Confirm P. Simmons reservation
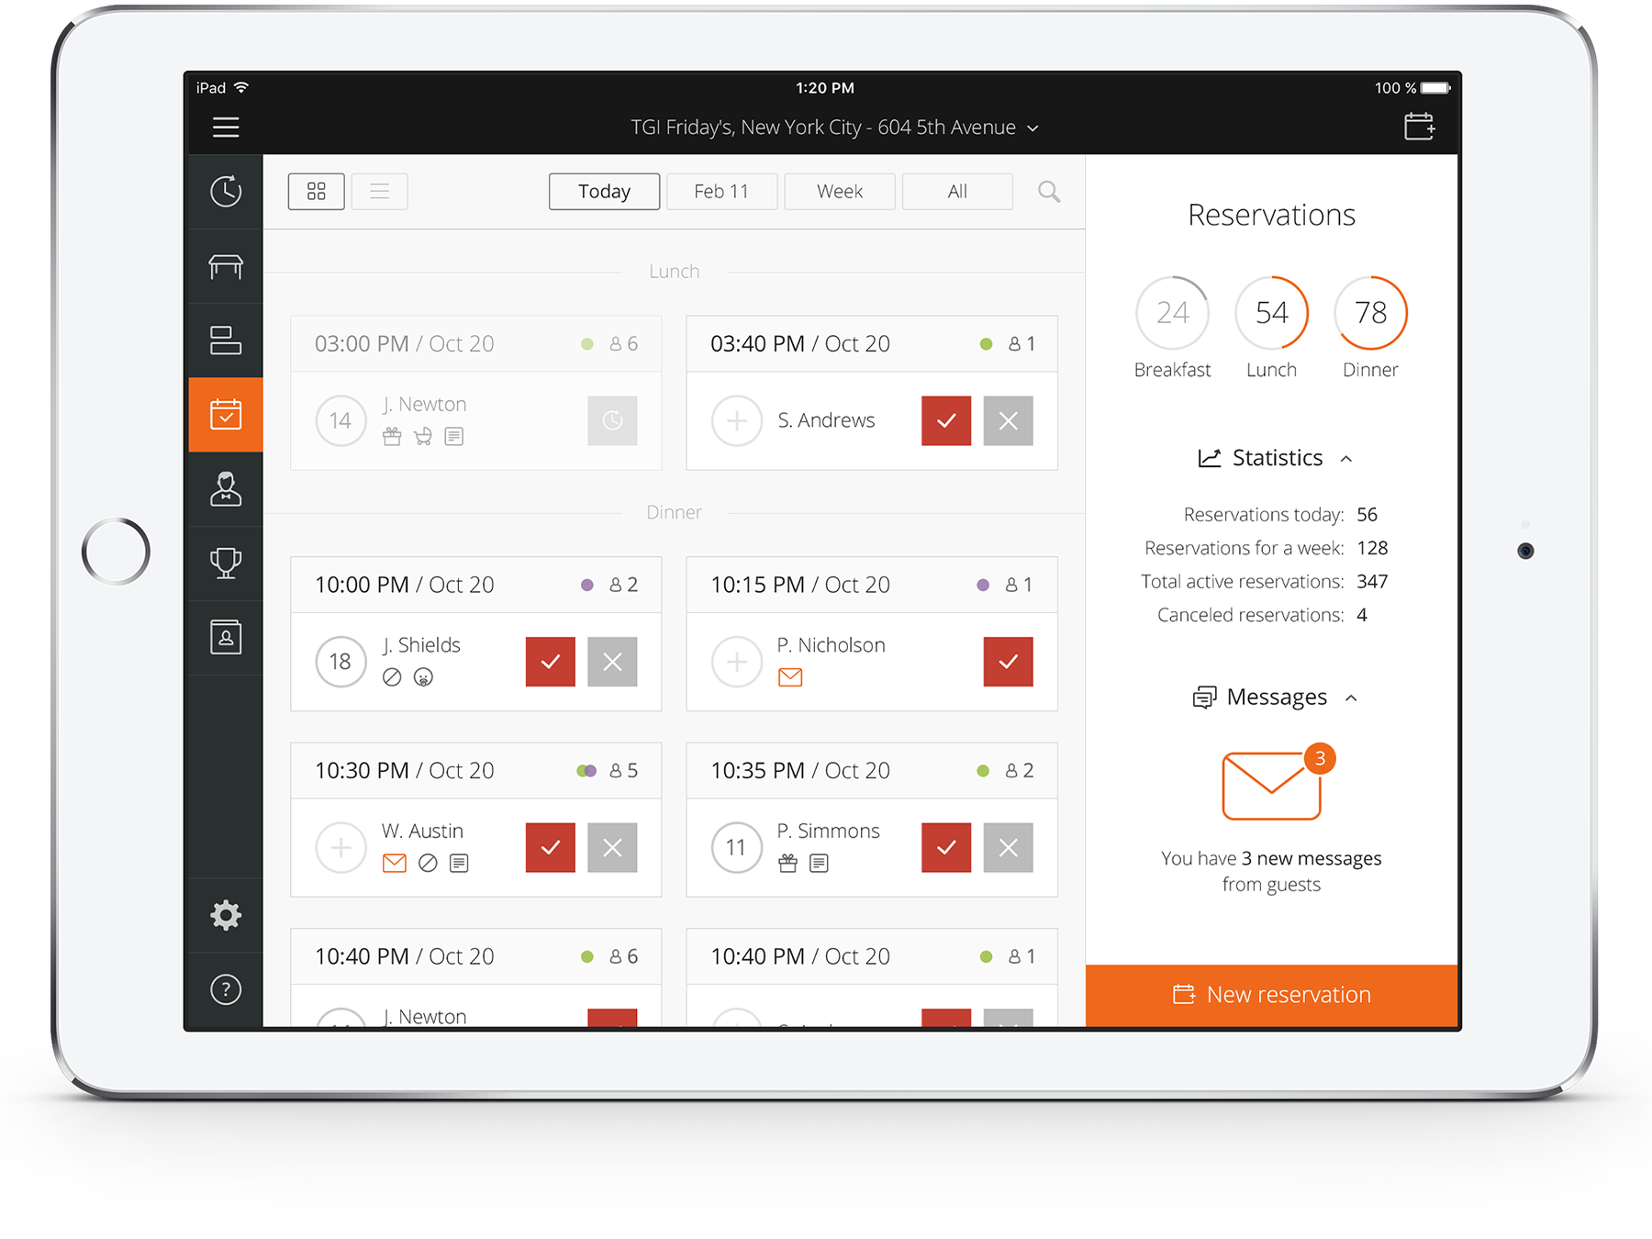 (946, 847)
